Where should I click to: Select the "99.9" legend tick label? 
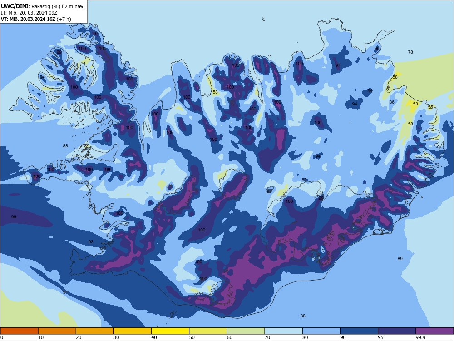420,337
